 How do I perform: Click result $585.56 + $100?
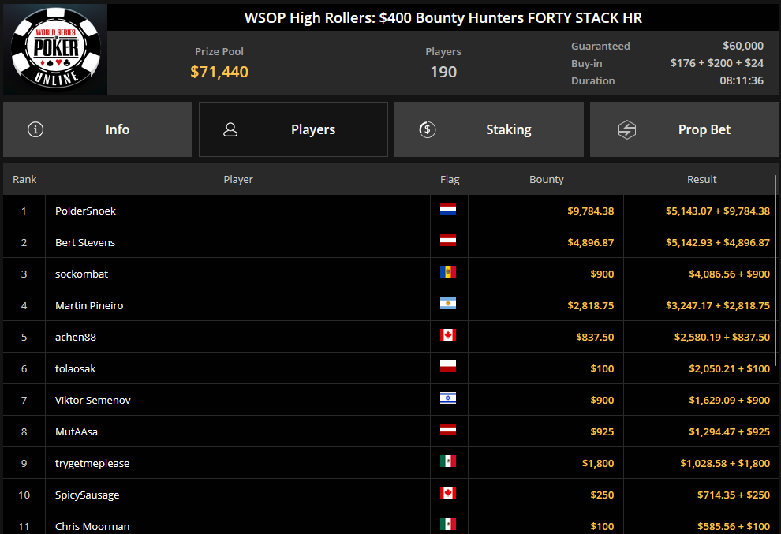point(733,527)
